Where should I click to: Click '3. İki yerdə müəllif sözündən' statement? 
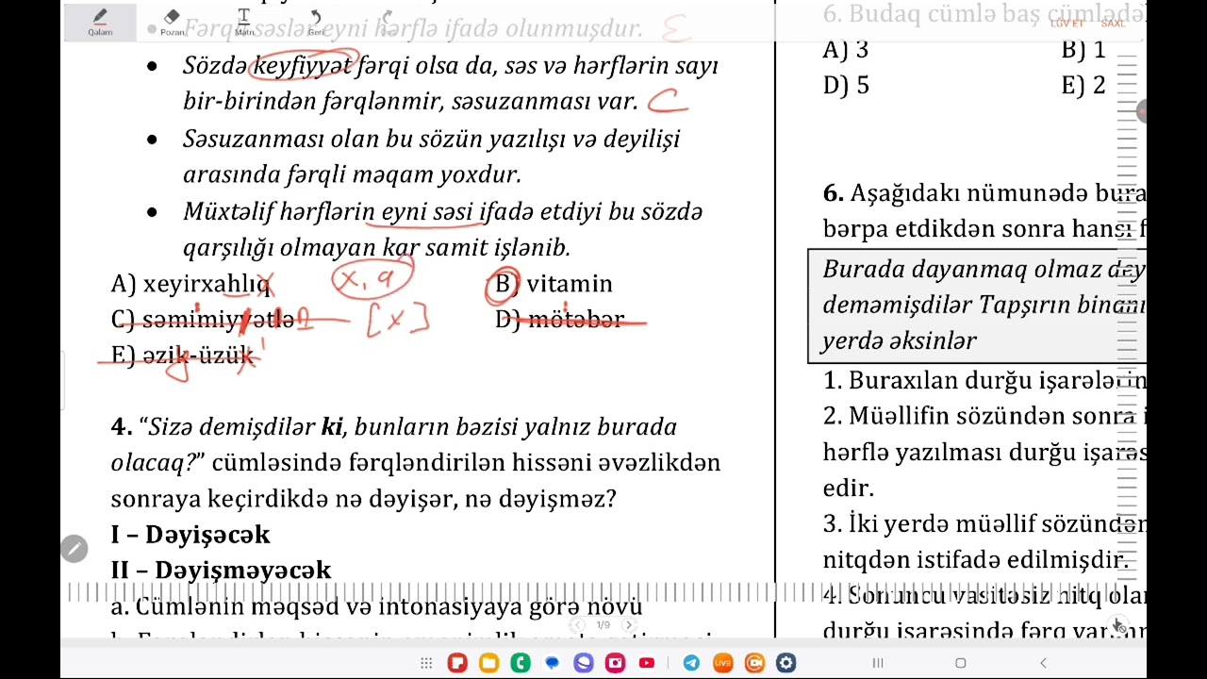984,523
